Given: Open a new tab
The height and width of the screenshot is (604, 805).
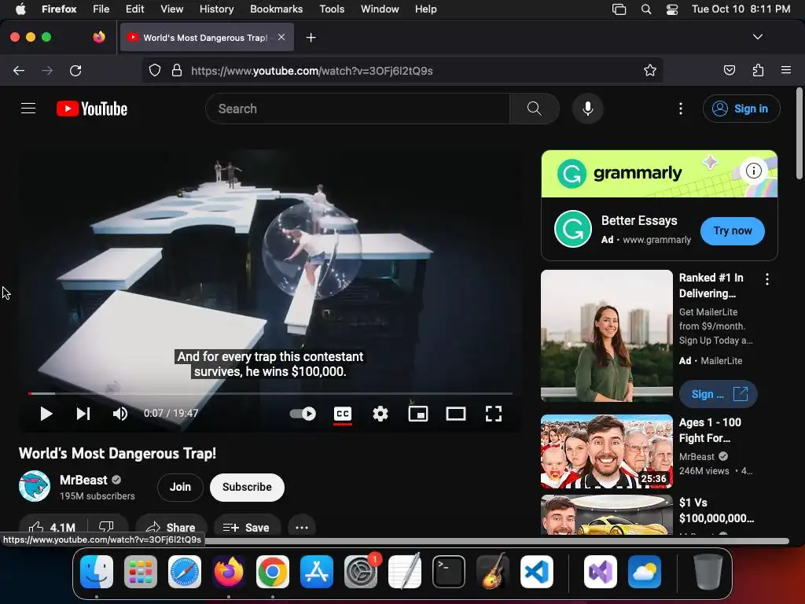Looking at the screenshot, I should click(x=311, y=38).
